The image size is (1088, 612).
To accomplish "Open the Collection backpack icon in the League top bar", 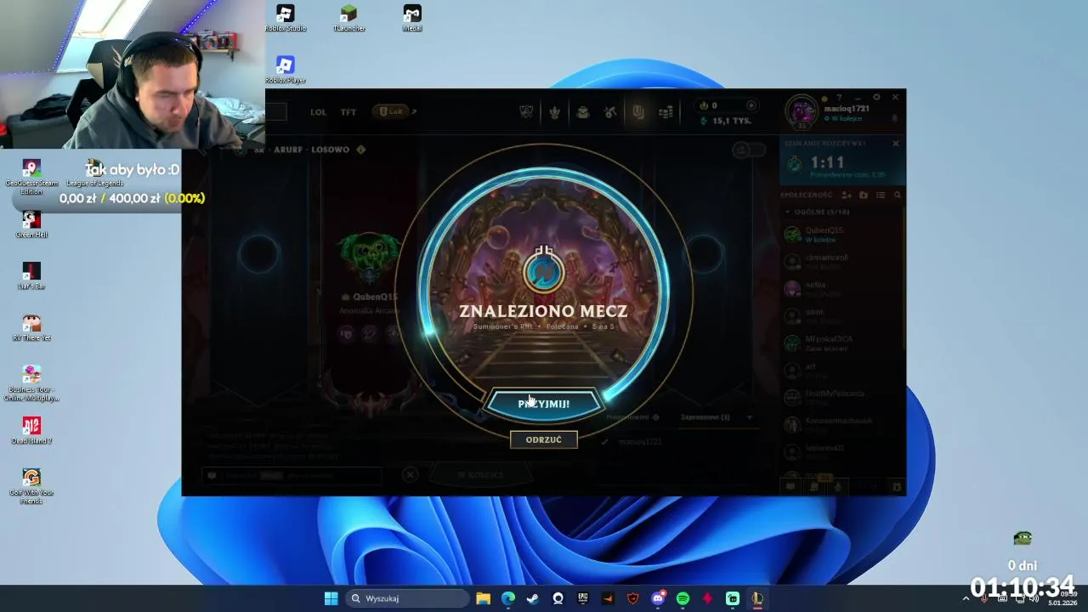I will [x=582, y=111].
